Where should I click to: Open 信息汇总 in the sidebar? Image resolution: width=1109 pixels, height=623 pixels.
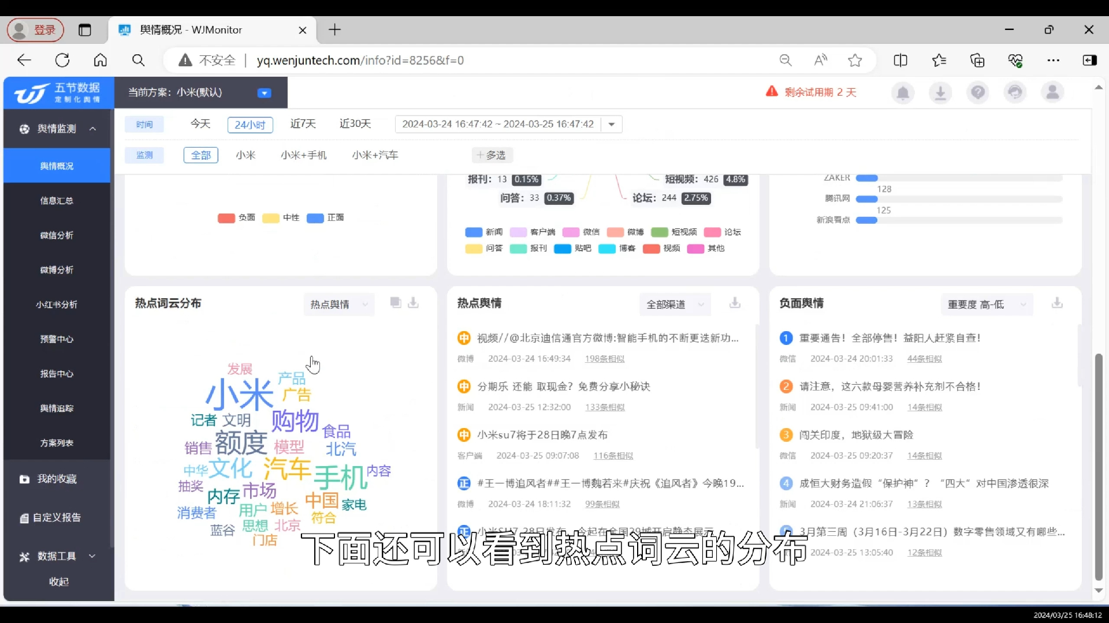point(57,201)
